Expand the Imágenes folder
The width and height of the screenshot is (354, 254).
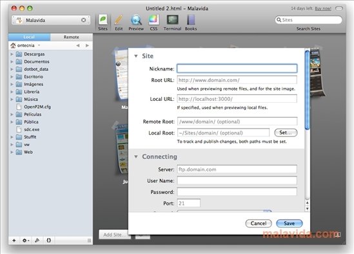12,84
